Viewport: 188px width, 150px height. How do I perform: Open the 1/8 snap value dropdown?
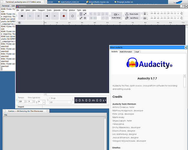click(60, 102)
